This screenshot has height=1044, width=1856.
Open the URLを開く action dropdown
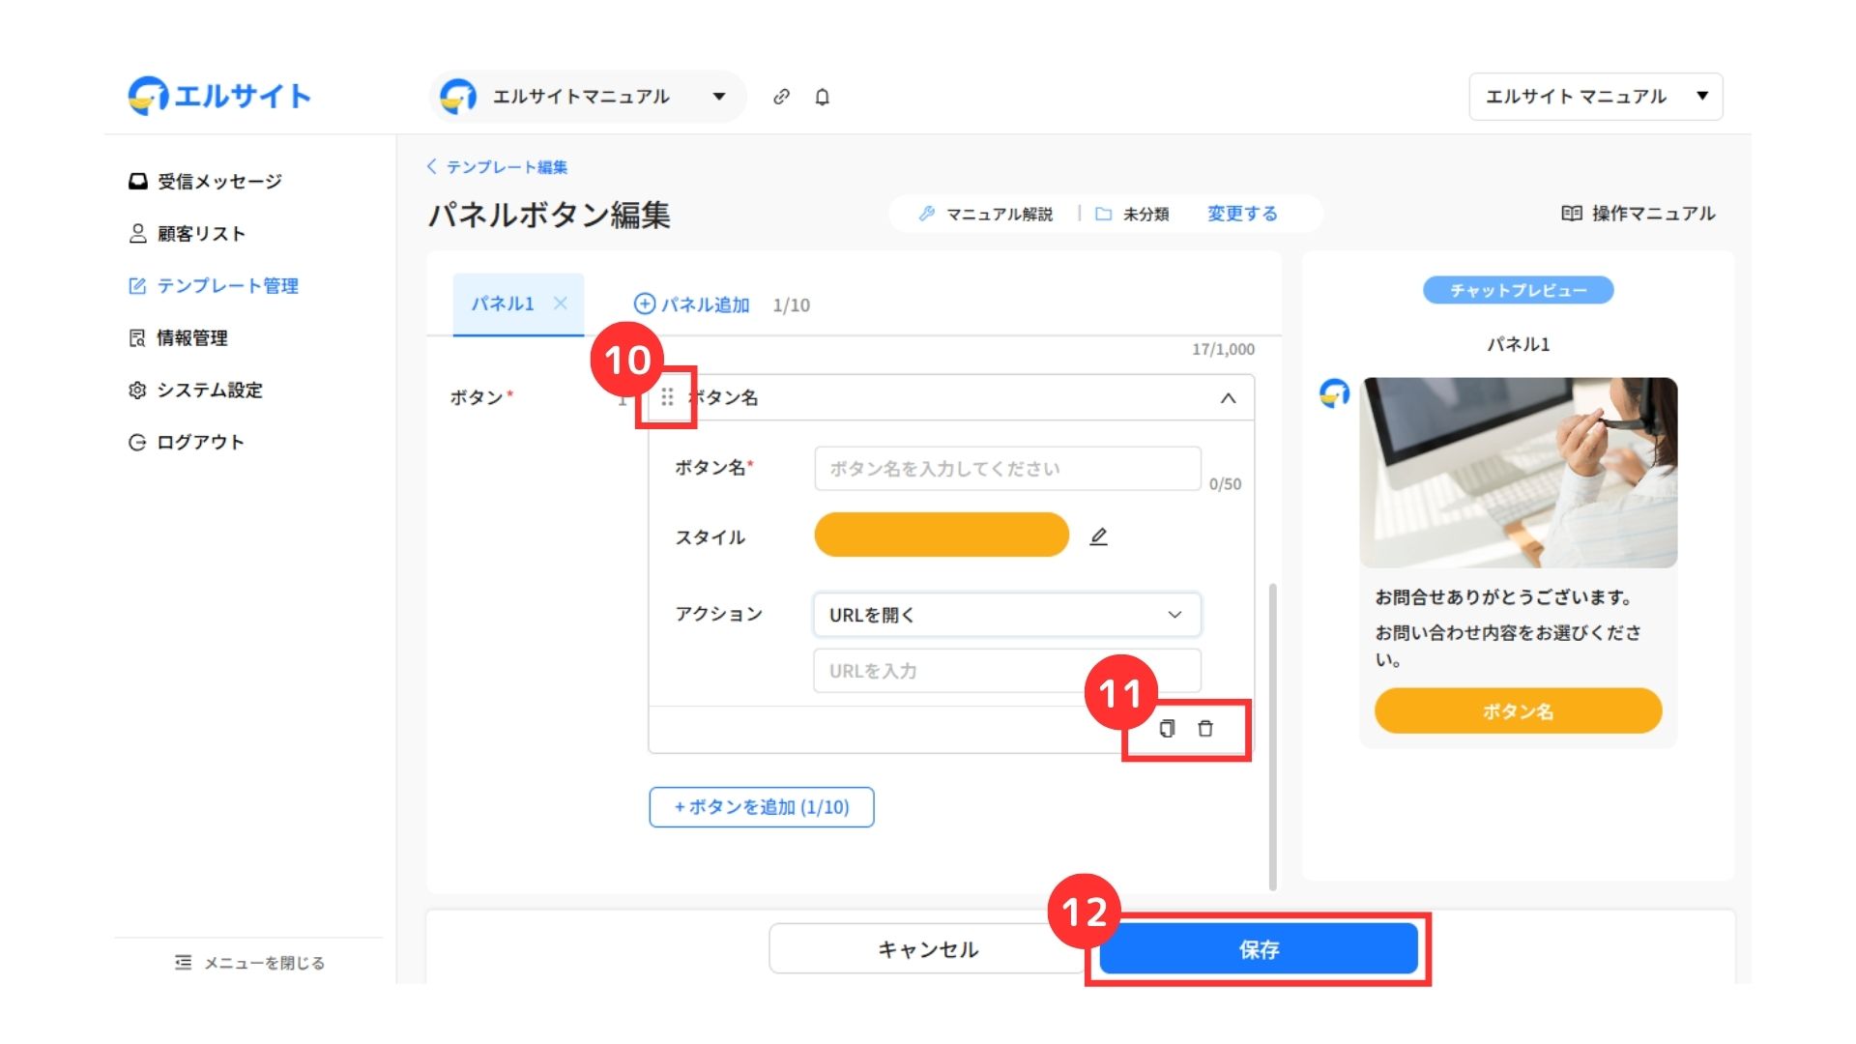tap(1006, 615)
